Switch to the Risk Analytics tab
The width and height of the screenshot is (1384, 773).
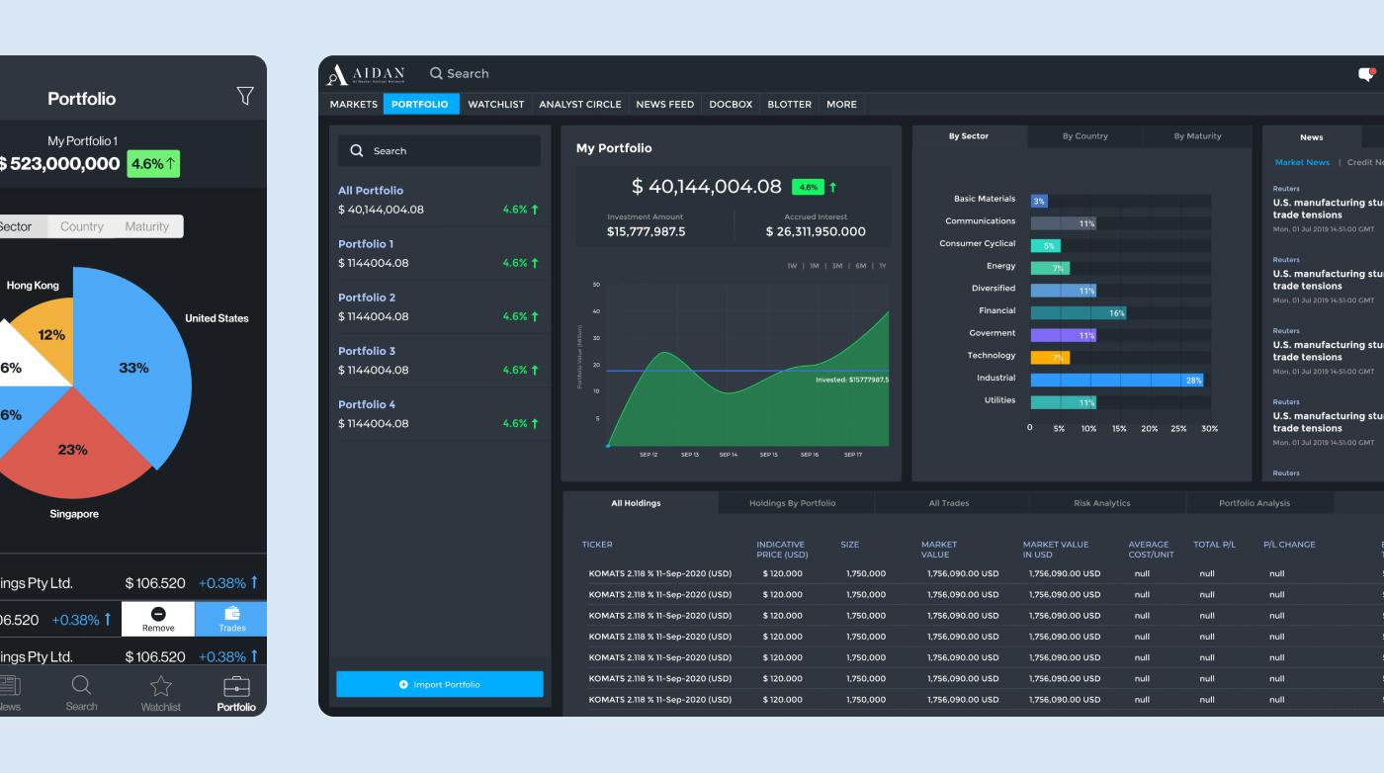1101,503
